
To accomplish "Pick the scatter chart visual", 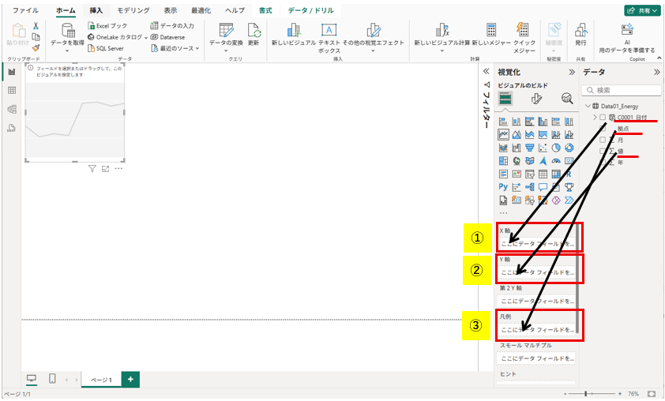I will 543,148.
